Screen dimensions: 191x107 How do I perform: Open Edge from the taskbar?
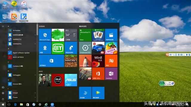coord(15,104)
